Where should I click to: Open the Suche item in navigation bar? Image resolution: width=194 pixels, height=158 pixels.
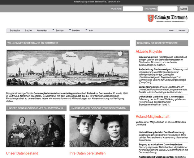tap(28, 31)
